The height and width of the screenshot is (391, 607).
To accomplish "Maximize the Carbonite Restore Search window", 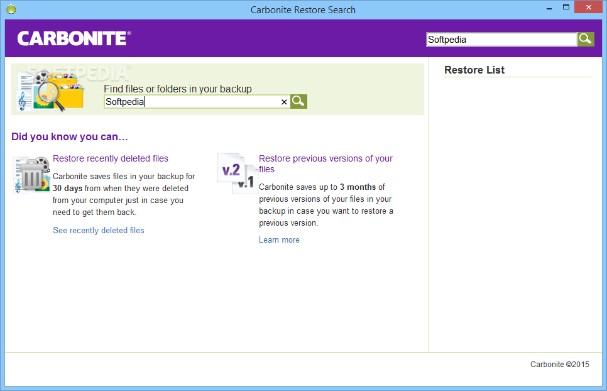I will tap(566, 8).
